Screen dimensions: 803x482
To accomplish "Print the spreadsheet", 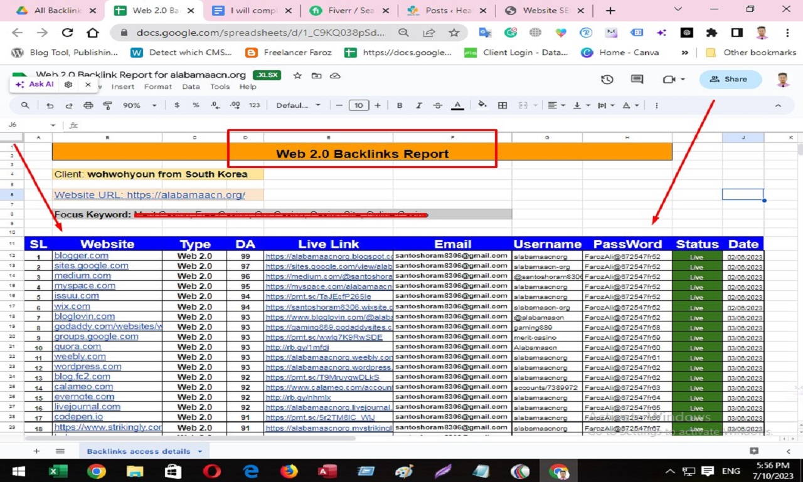I will click(88, 105).
